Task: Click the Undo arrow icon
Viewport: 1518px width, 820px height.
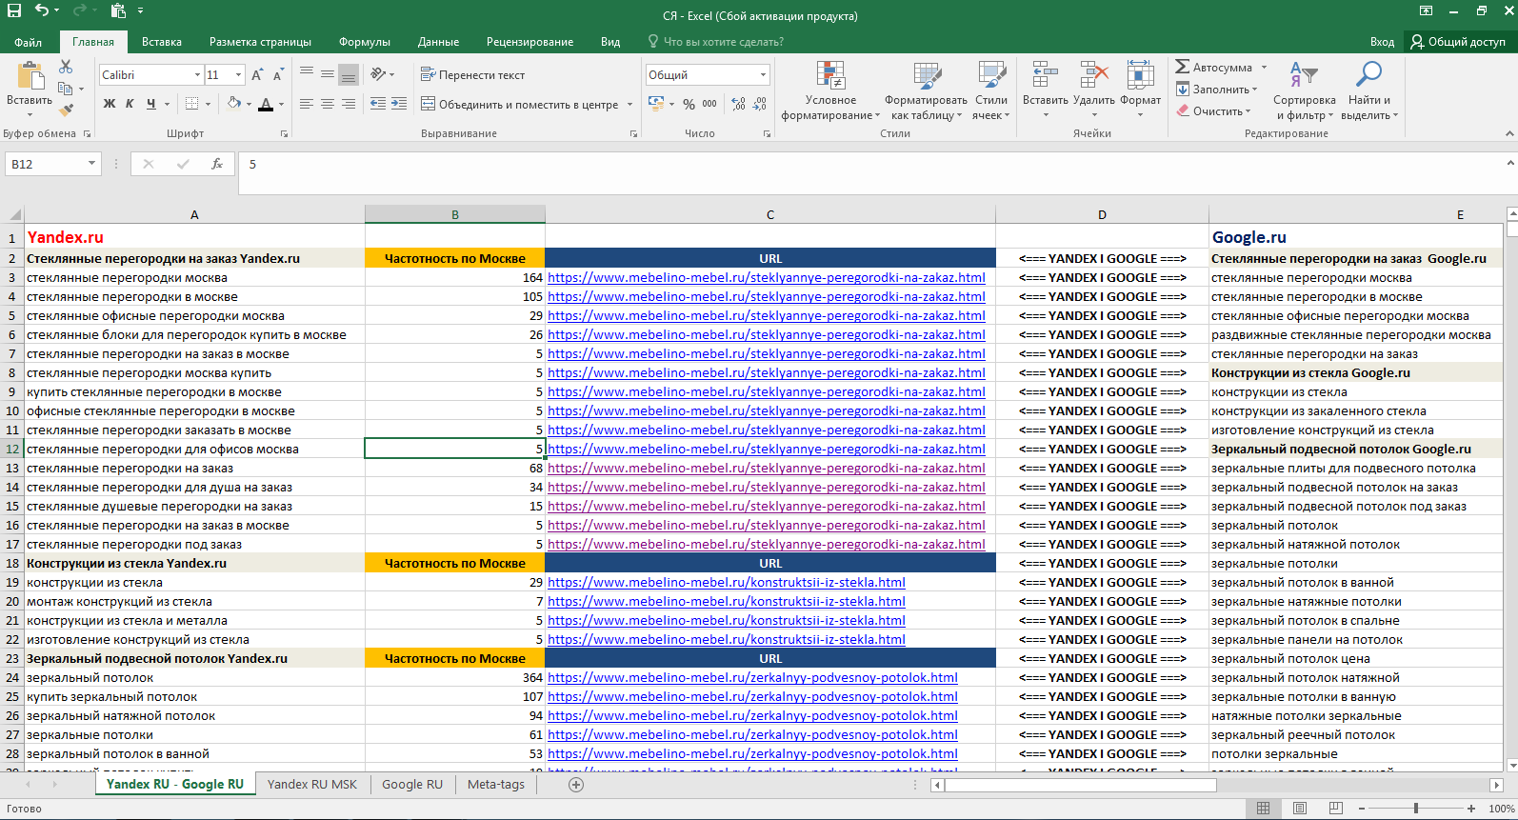Action: [x=42, y=11]
